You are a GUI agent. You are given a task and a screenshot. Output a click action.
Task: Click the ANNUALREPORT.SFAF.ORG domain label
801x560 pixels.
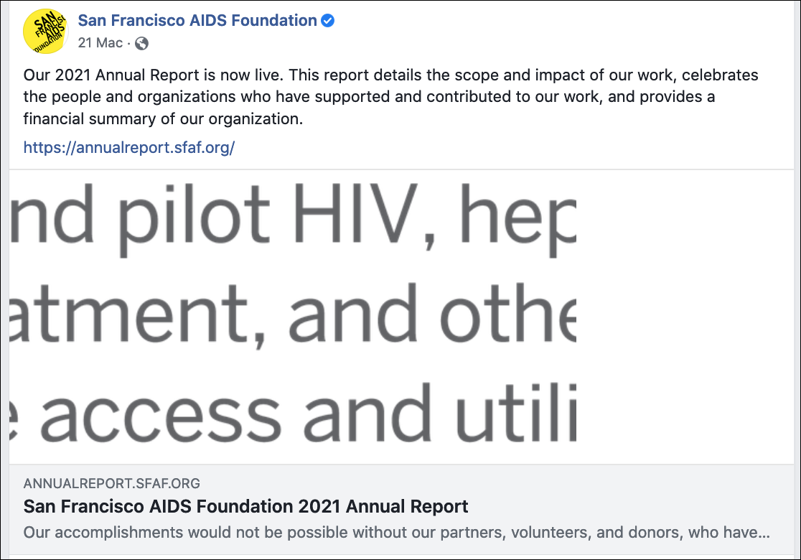point(112,483)
